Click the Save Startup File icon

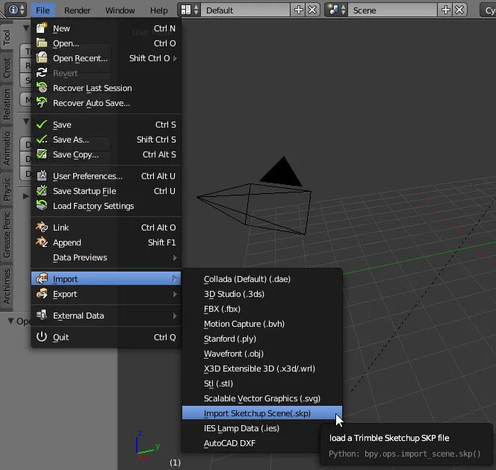[41, 191]
